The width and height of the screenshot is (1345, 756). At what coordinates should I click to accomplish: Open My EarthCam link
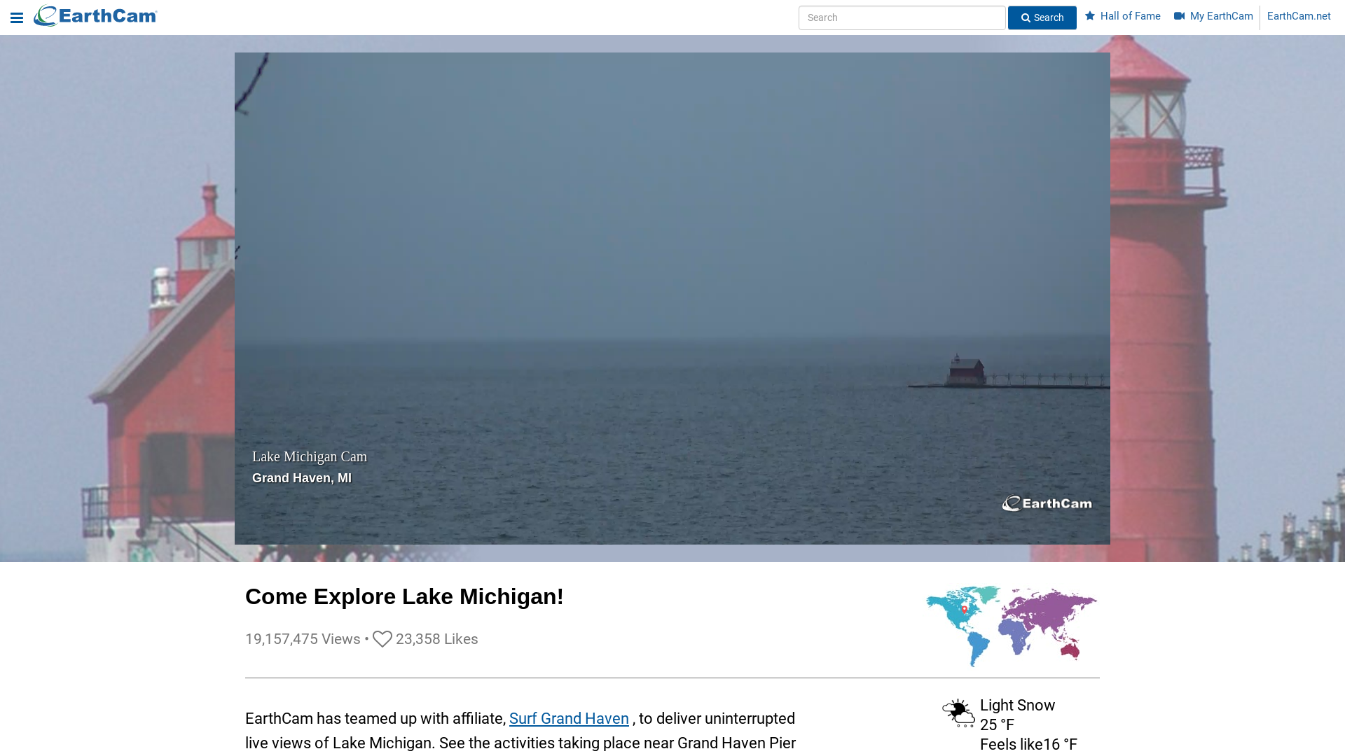pos(1220,16)
